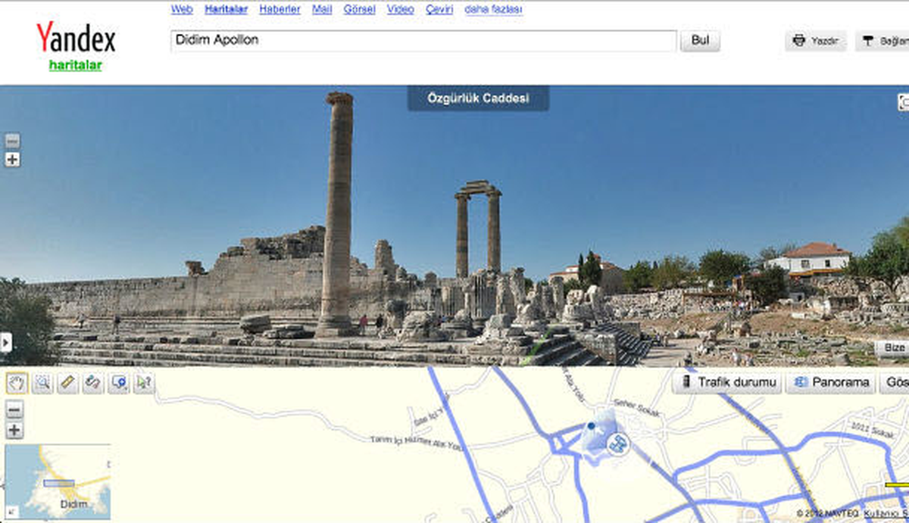This screenshot has height=523, width=909.
Task: Toggle Trafik durumu traffic layer
Action: click(x=728, y=382)
